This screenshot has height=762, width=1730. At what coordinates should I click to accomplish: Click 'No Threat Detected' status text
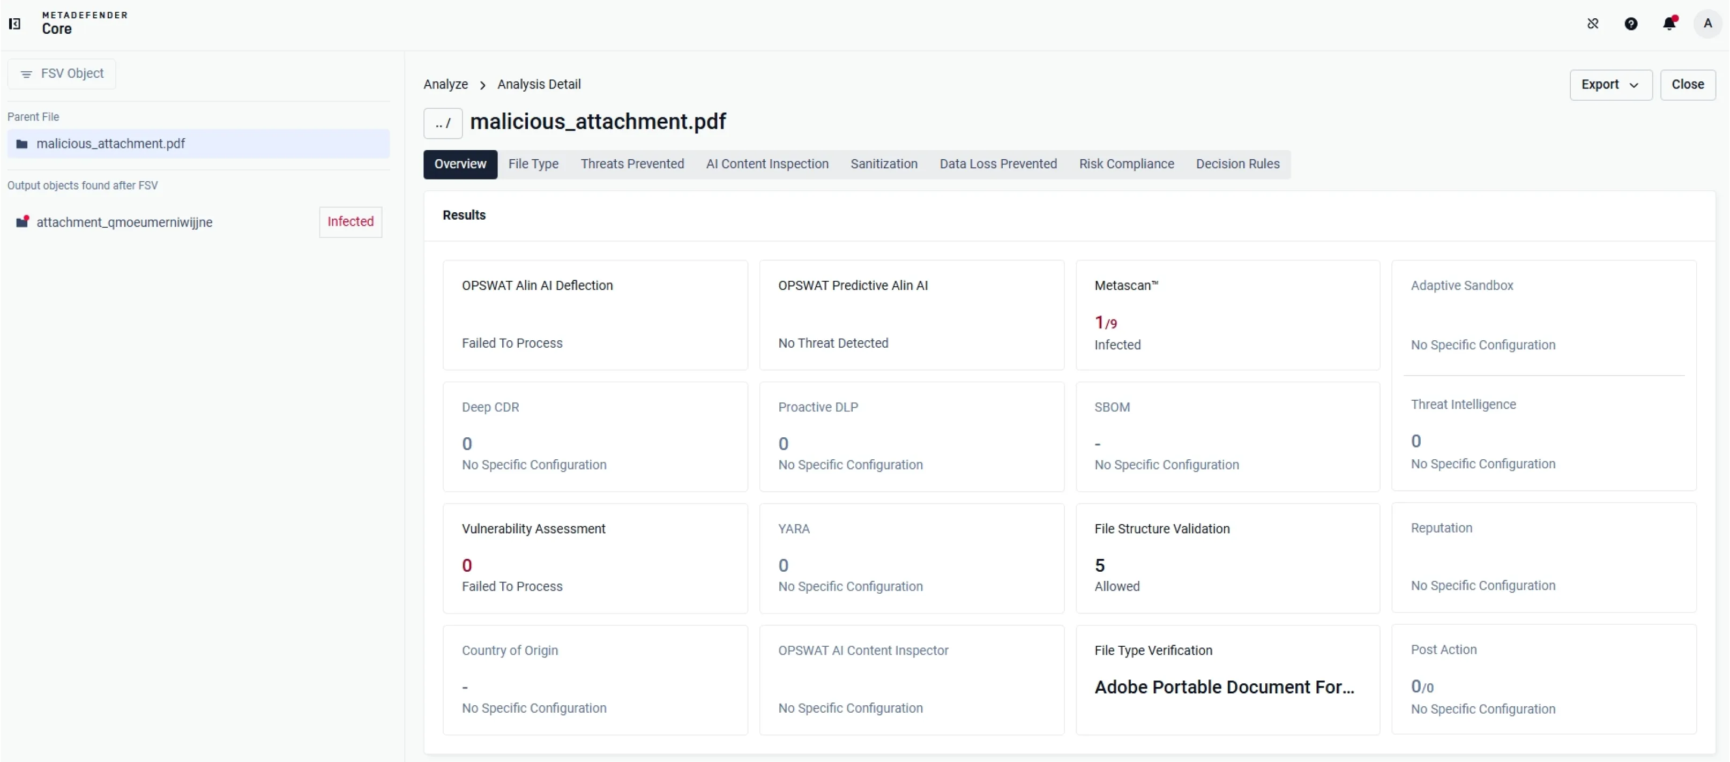[x=833, y=343]
